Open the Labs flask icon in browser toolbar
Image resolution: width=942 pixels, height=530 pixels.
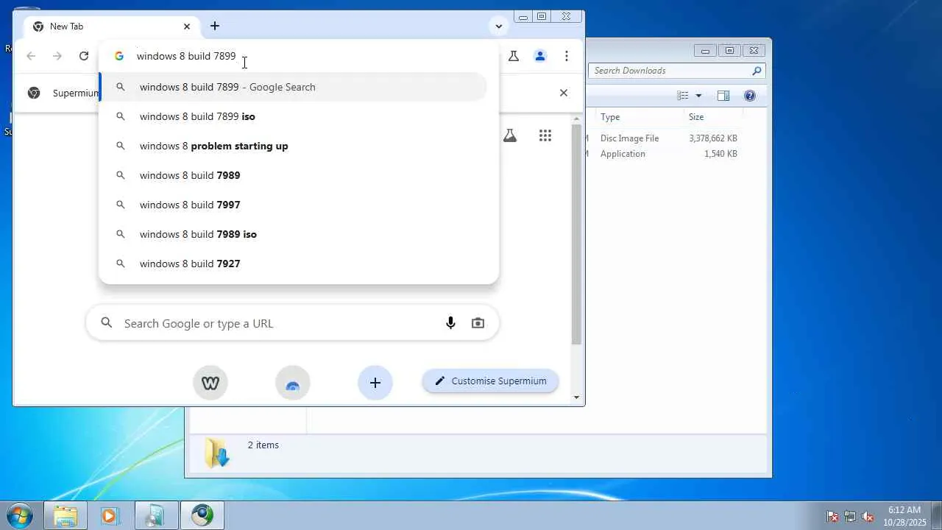(514, 56)
